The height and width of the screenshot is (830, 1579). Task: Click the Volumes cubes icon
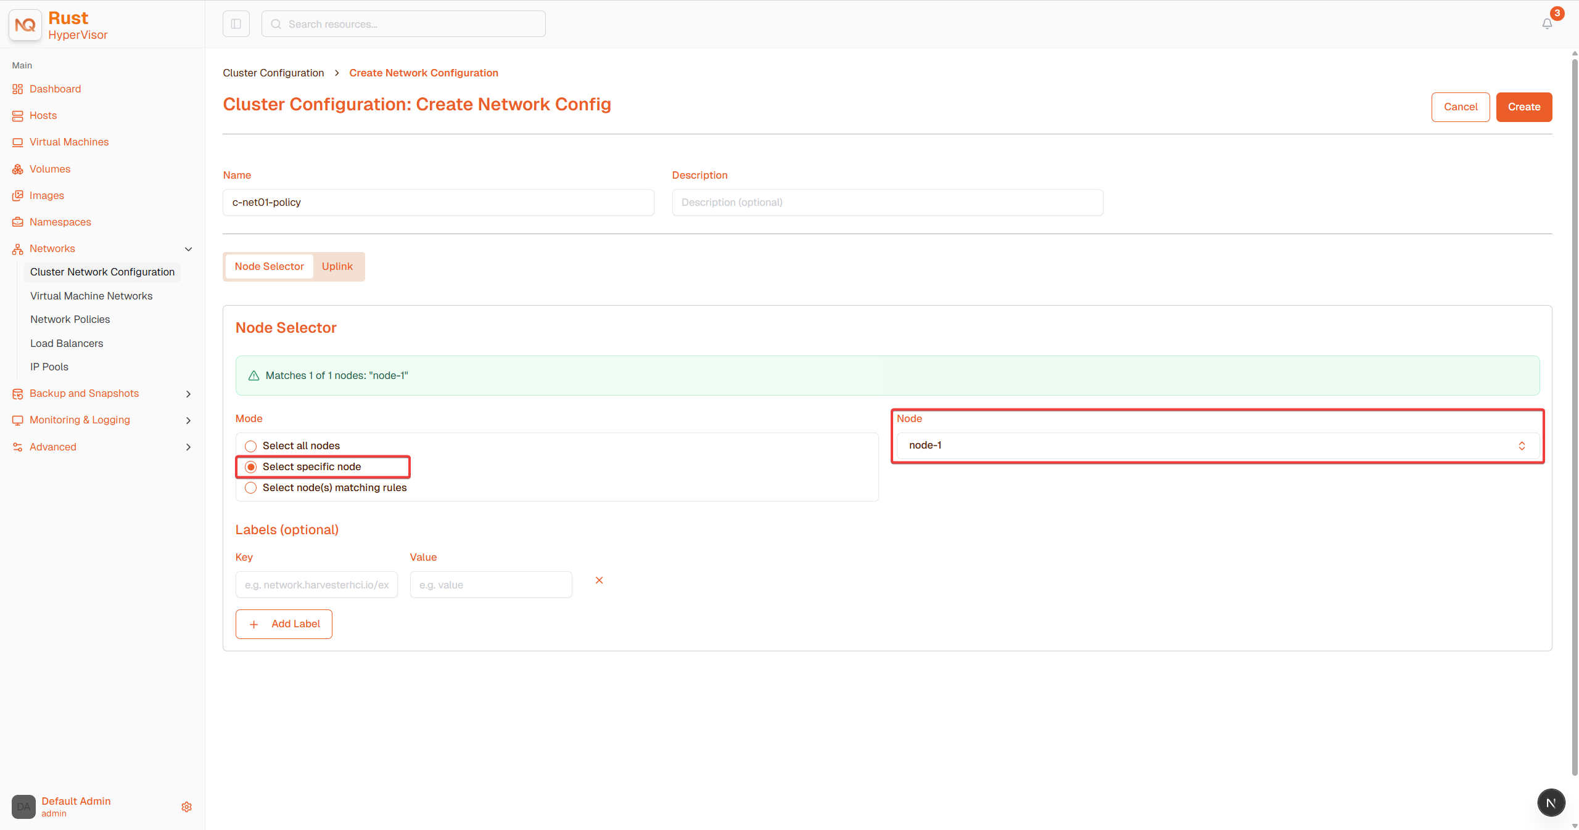17,169
